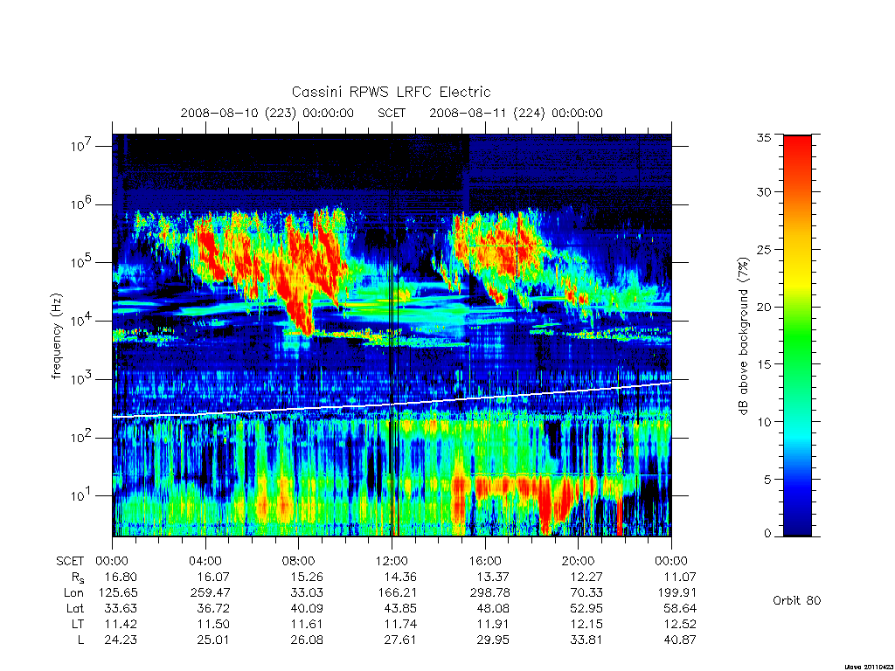Click the 'SCET' row label below the plot
This screenshot has height=671, width=895.
pos(70,561)
